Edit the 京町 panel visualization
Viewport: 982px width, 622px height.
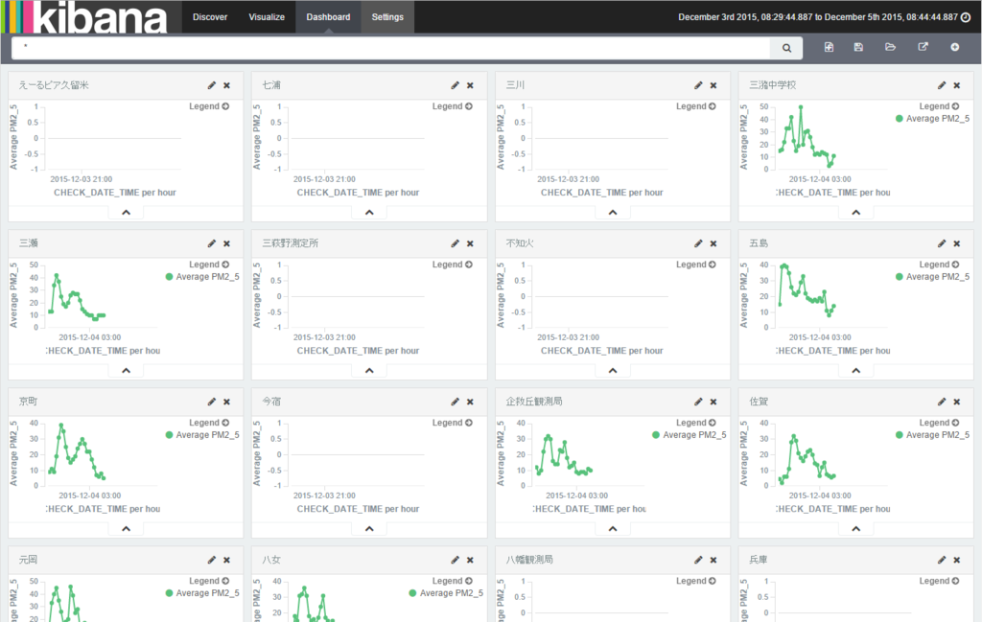coord(212,402)
